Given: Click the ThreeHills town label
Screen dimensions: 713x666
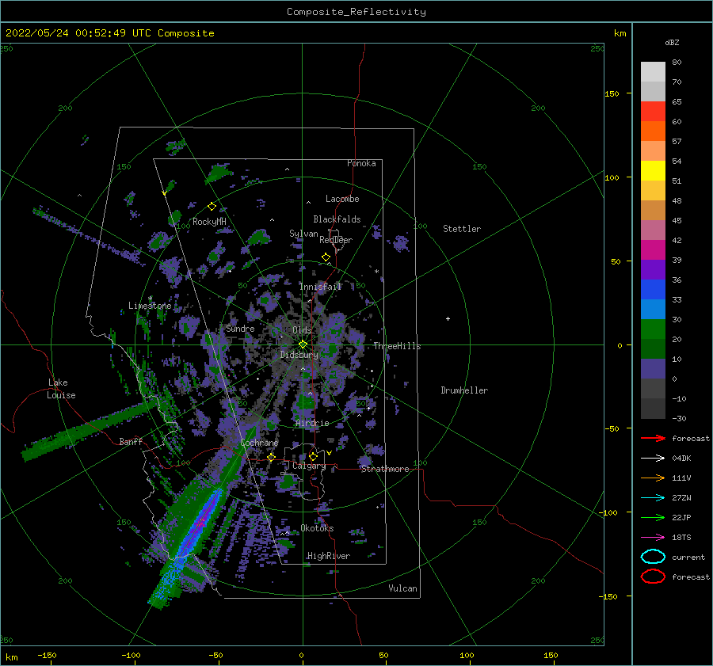Looking at the screenshot, I should click(397, 346).
